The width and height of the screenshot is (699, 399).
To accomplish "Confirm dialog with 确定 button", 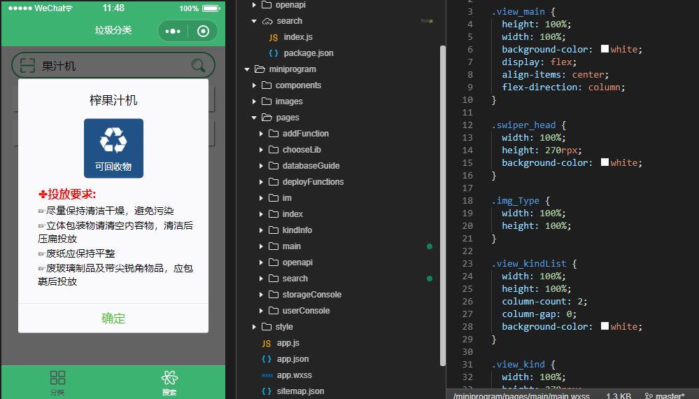I will click(113, 318).
